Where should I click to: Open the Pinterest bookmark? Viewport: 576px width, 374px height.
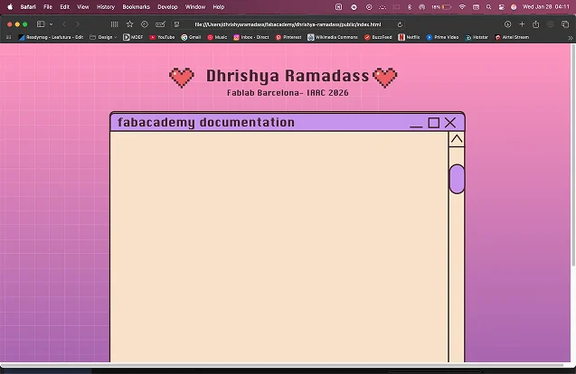[x=288, y=37]
